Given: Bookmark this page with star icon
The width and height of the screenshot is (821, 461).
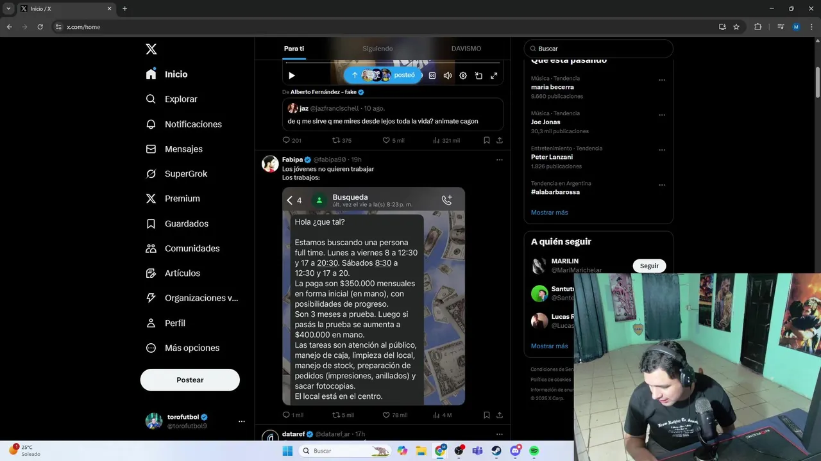Looking at the screenshot, I should 736,27.
